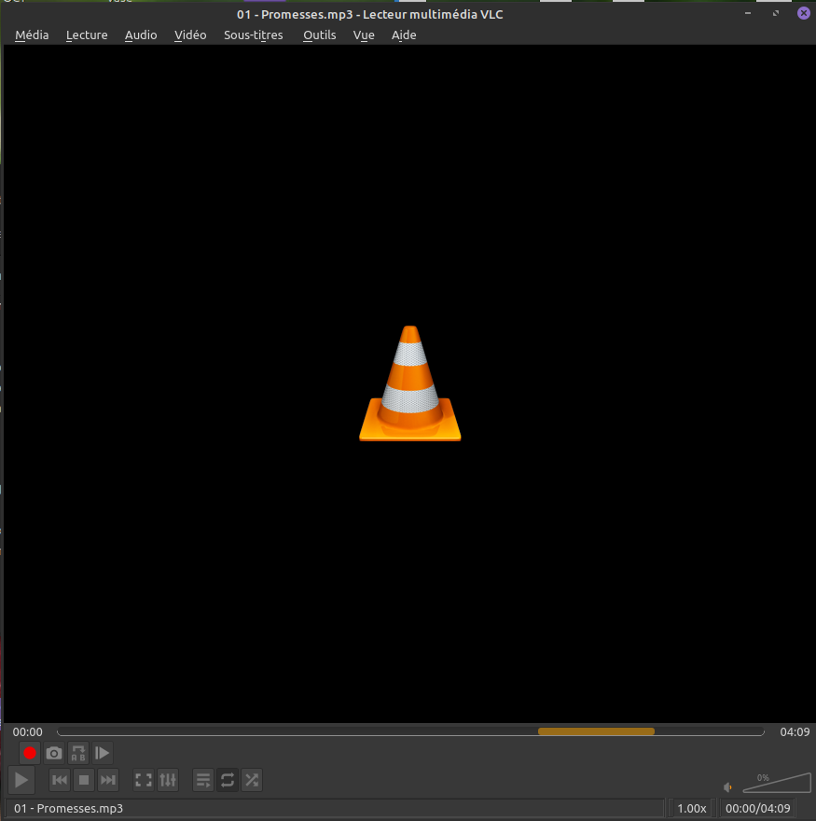Toggle loop repeat mode
Viewport: 816px width, 821px height.
pos(228,780)
